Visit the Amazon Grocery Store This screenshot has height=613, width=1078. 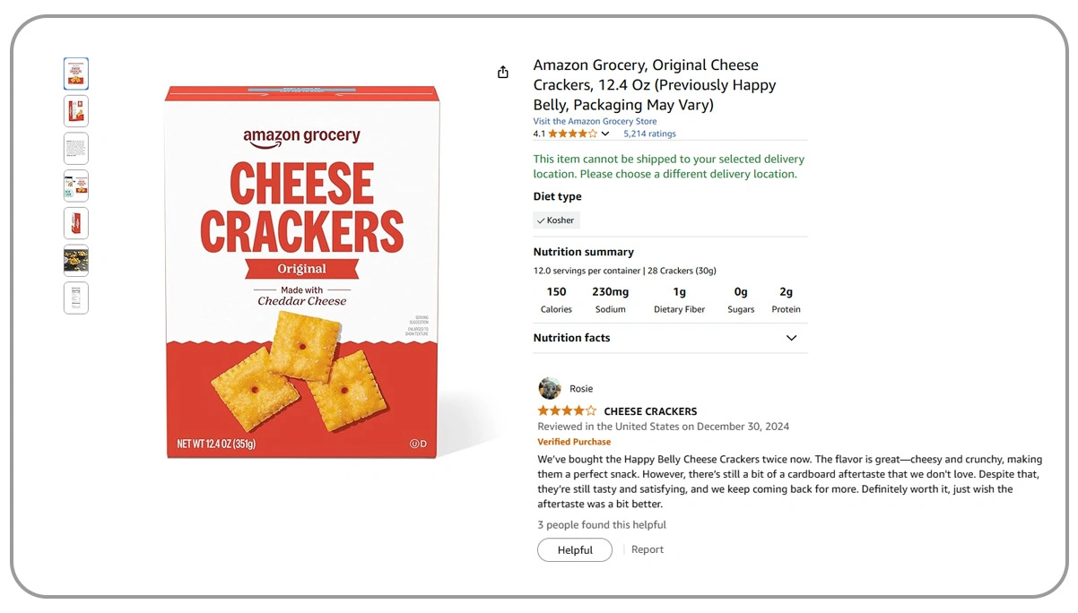click(595, 120)
